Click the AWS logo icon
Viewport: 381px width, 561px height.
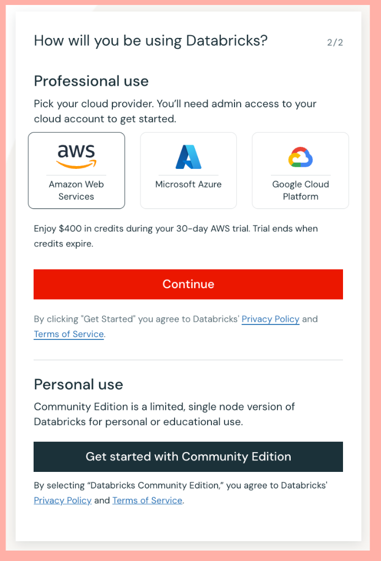(76, 156)
